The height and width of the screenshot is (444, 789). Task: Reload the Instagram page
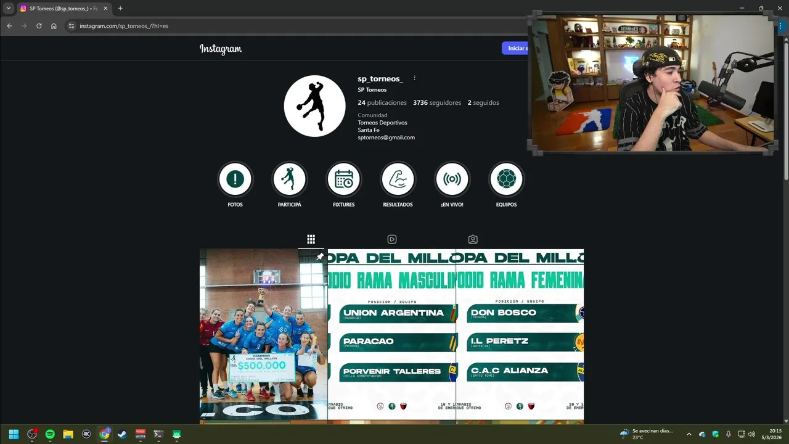tap(39, 26)
